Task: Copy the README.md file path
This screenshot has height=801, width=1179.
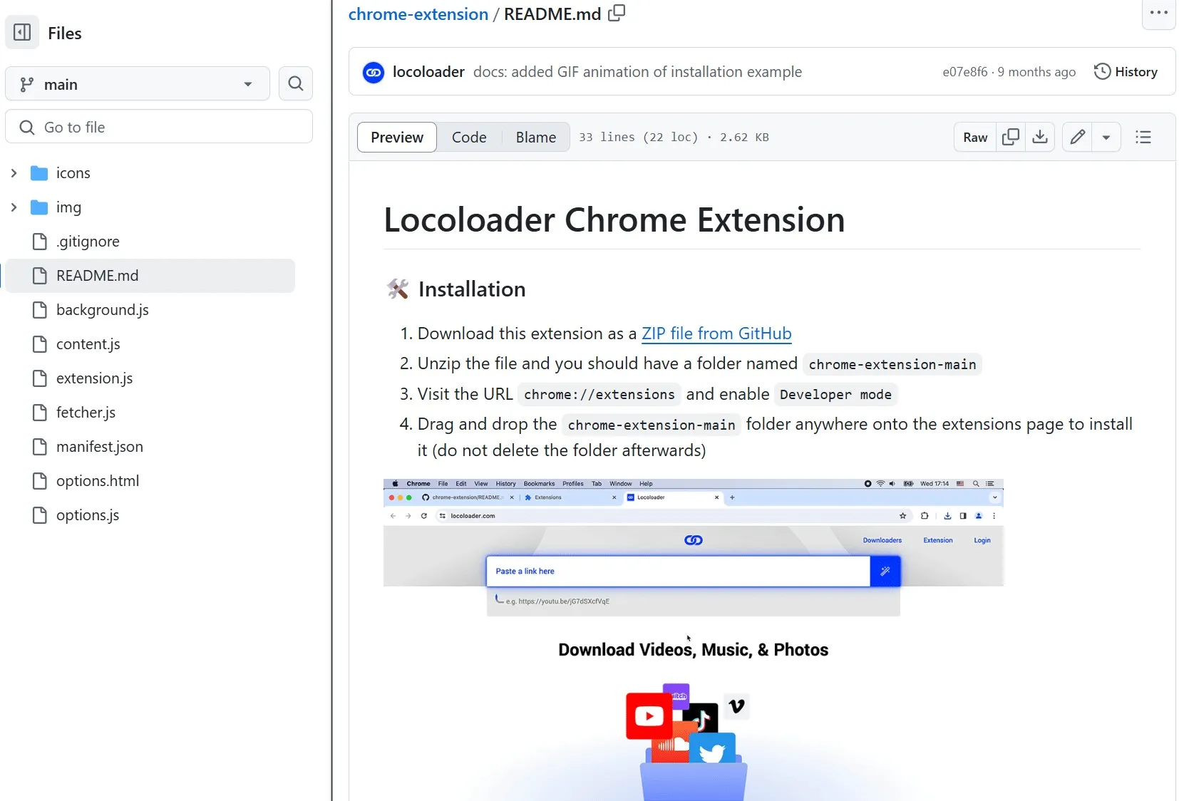Action: click(x=617, y=13)
